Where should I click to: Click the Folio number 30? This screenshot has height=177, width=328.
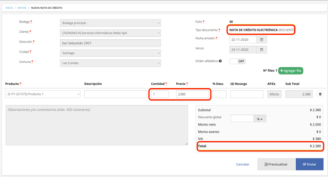click(231, 22)
